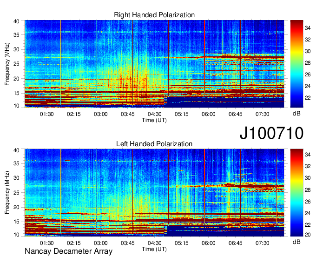Click the 25 MHz tick of Right Handed plot
The image size is (316, 257).
[16, 64]
